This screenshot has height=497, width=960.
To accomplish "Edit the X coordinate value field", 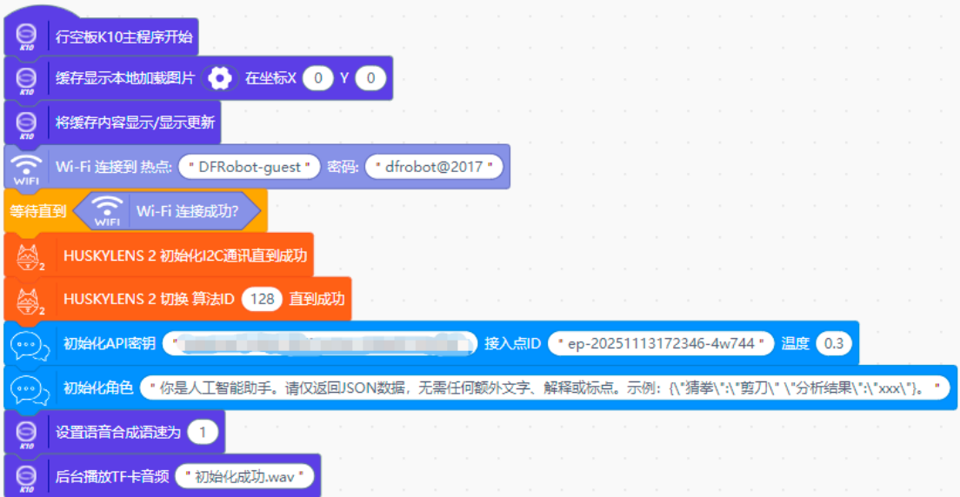I will [x=318, y=79].
